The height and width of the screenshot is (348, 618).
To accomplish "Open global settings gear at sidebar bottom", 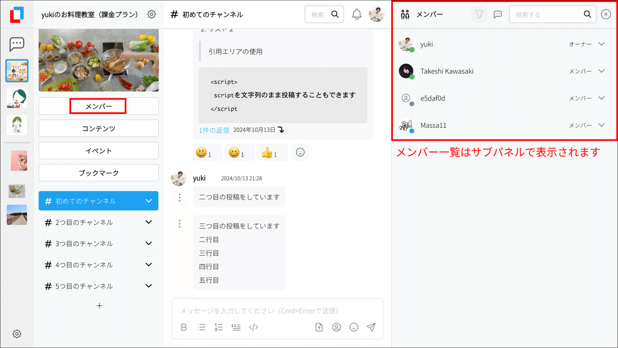I will [17, 334].
